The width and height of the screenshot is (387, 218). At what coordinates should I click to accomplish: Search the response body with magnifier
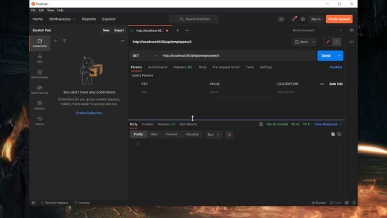click(x=339, y=134)
